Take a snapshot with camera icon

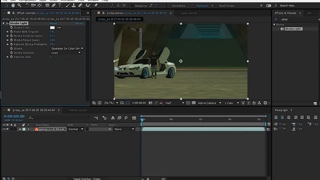(150, 103)
